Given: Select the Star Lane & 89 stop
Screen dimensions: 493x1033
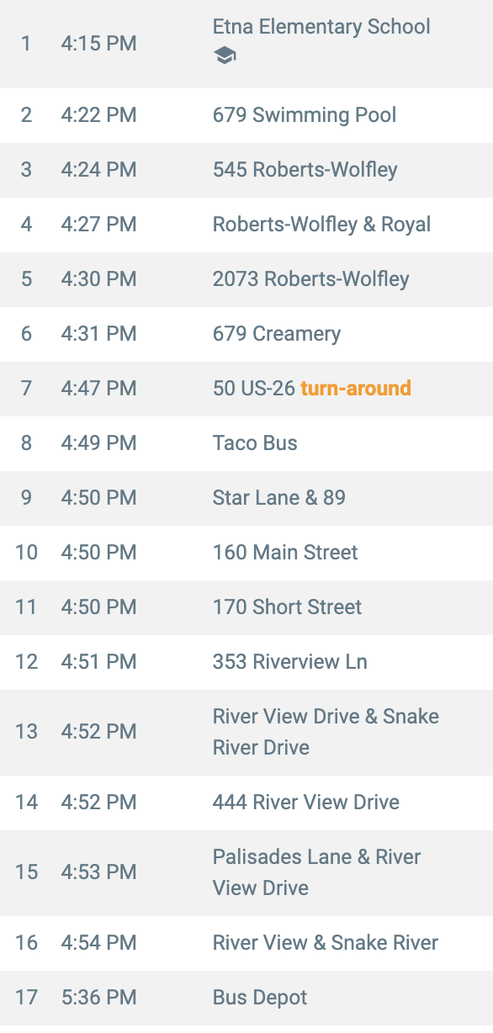Looking at the screenshot, I should (246, 498).
